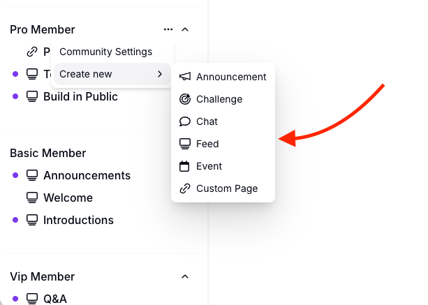Go to the Introductions space
The image size is (428, 305).
78,220
